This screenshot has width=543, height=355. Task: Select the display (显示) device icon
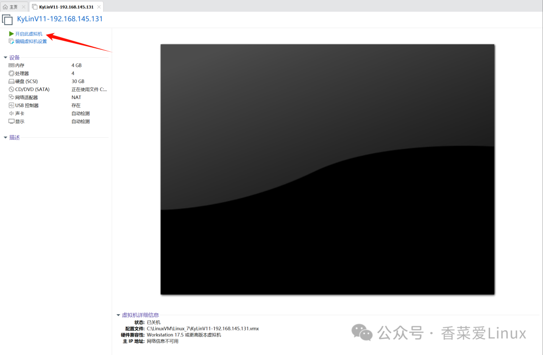tap(12, 121)
